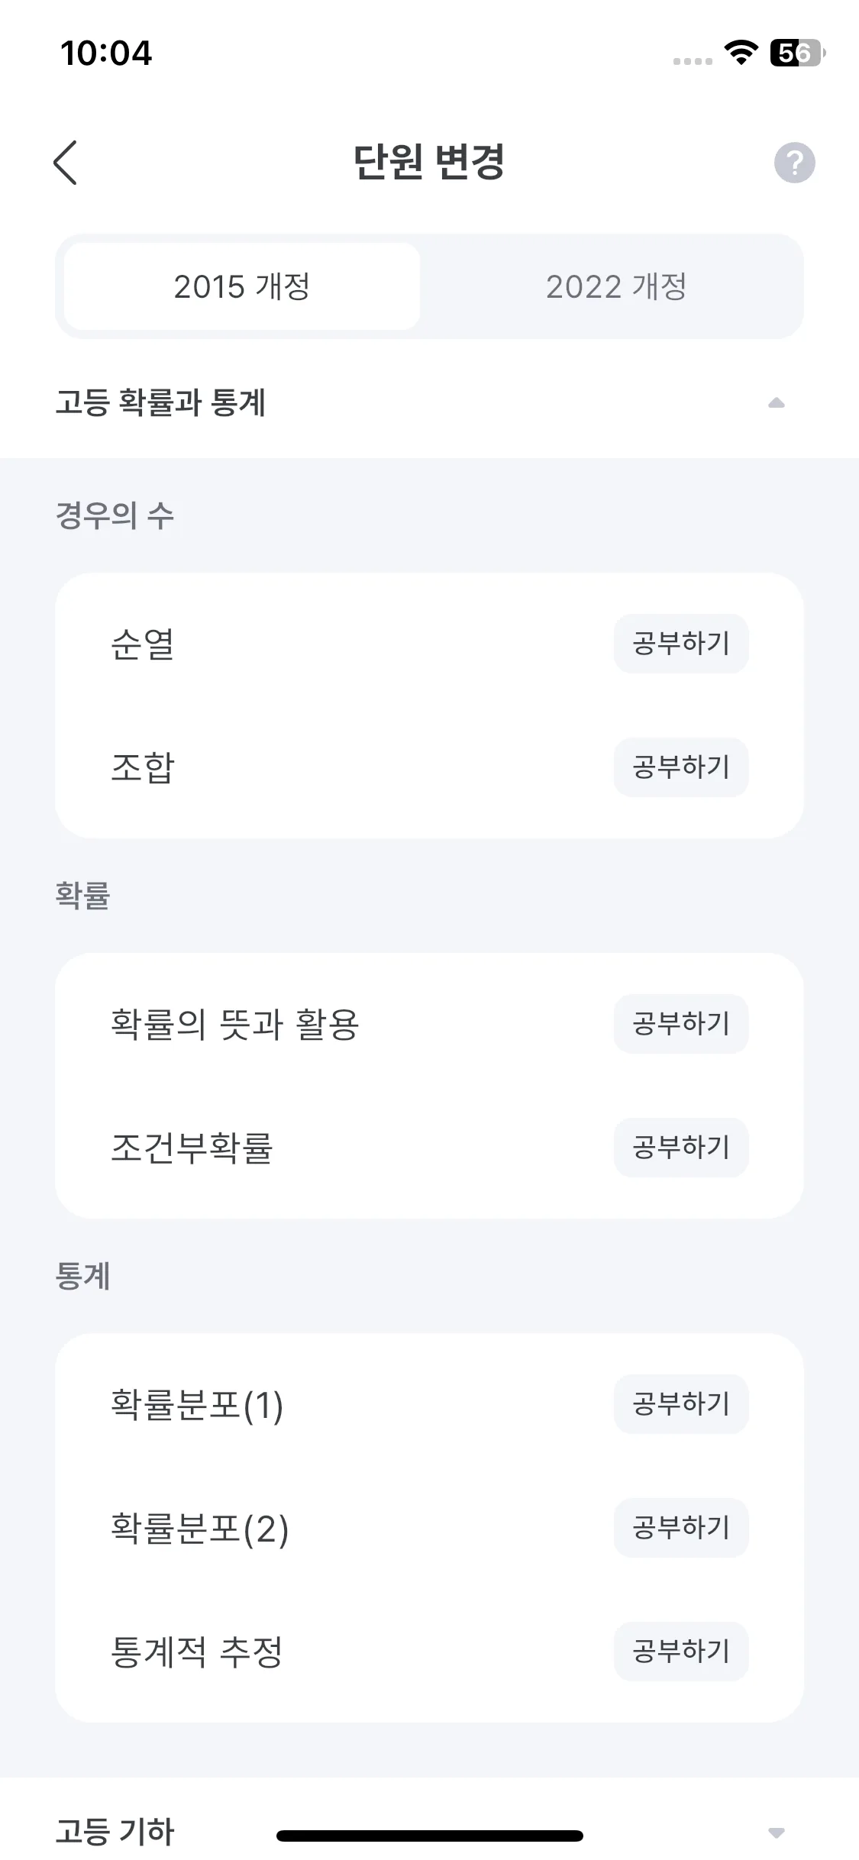Viewport: 859px width, 1860px height.
Task: Click the collapse arrow beside 고등 확률과 통계
Action: click(x=777, y=403)
